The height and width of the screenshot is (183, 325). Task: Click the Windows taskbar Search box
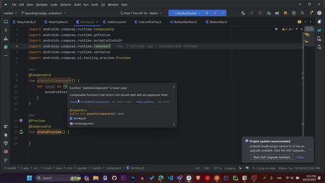[58, 178]
